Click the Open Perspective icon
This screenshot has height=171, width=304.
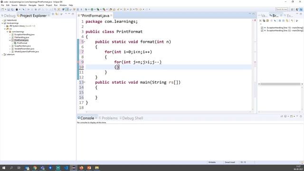click(x=292, y=9)
